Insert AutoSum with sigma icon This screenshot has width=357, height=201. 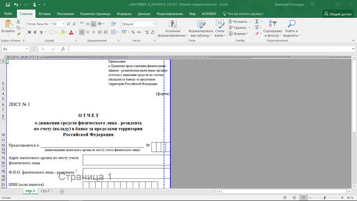click(x=257, y=21)
